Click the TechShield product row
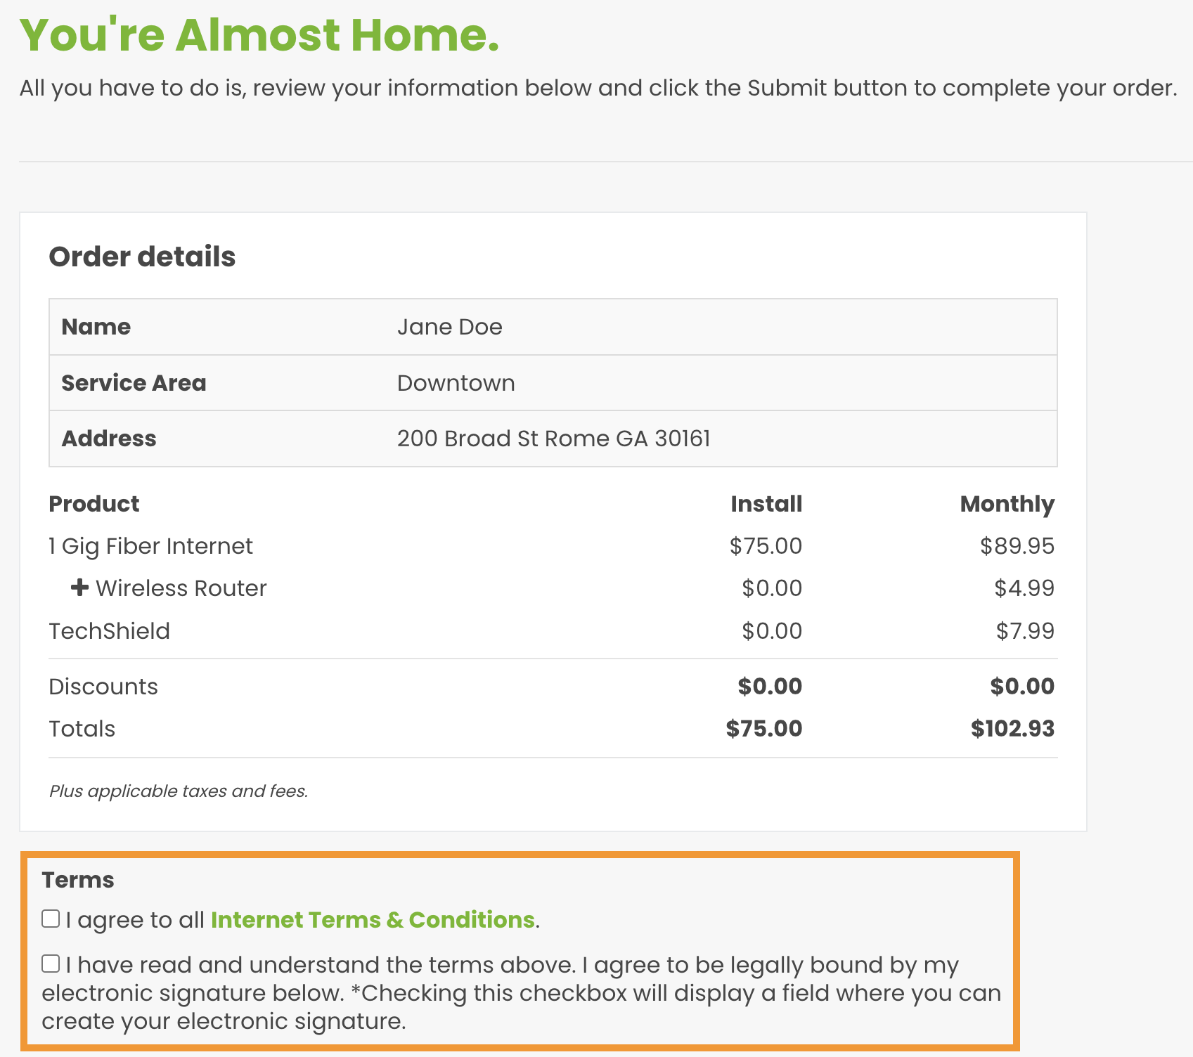The height and width of the screenshot is (1057, 1193). [109, 631]
